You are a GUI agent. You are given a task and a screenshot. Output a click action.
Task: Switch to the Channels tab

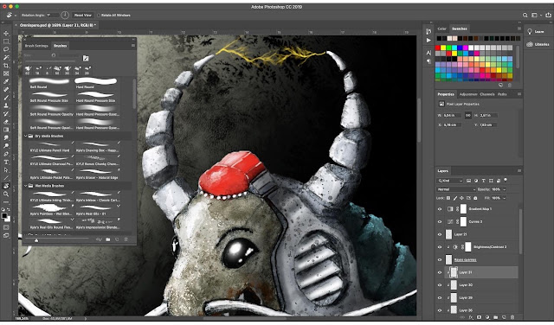[487, 94]
